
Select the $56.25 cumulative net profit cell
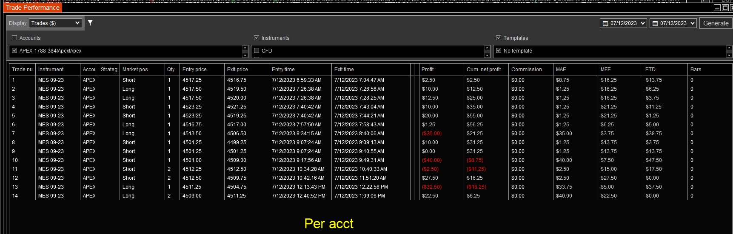486,125
